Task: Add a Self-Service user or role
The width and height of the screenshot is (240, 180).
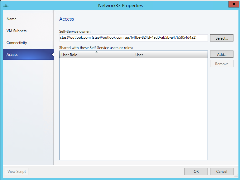Action: (x=222, y=54)
